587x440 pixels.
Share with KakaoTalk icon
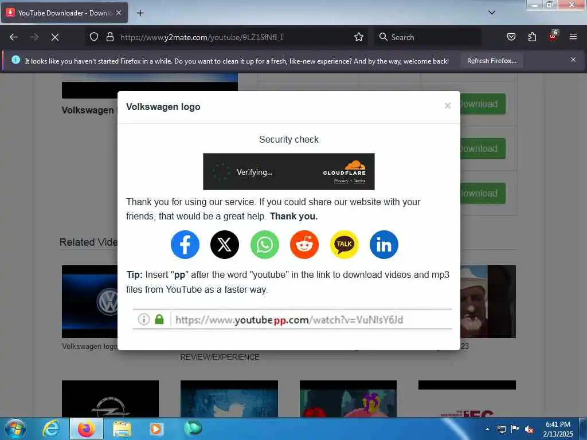click(344, 245)
